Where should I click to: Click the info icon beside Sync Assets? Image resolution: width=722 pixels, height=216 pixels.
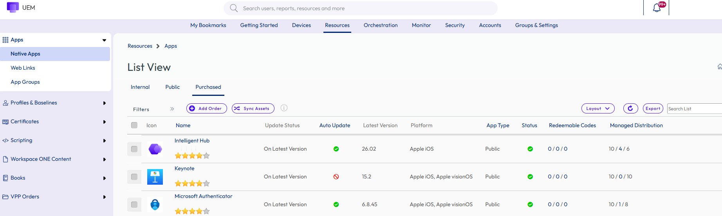[284, 108]
